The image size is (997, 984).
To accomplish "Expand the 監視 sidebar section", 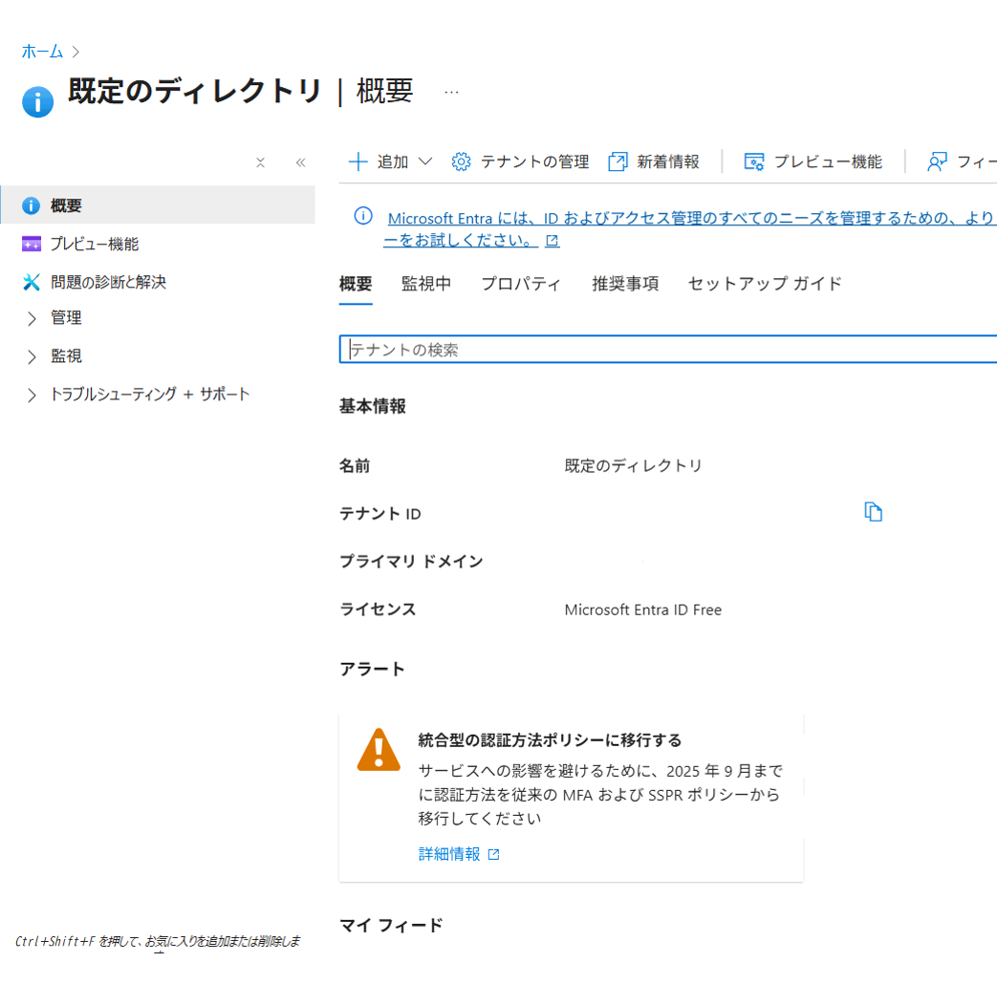I will pyautogui.click(x=32, y=356).
